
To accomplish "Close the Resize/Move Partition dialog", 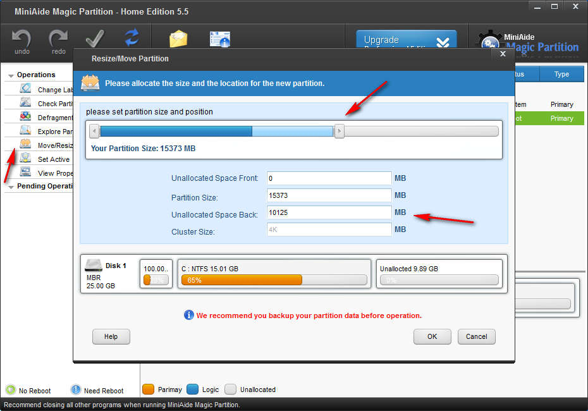I will click(x=503, y=54).
